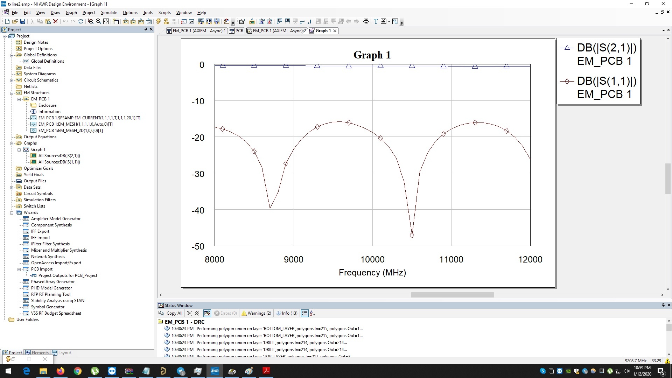Click the clear errors icon in status window
672x378 pixels.
[x=189, y=313]
